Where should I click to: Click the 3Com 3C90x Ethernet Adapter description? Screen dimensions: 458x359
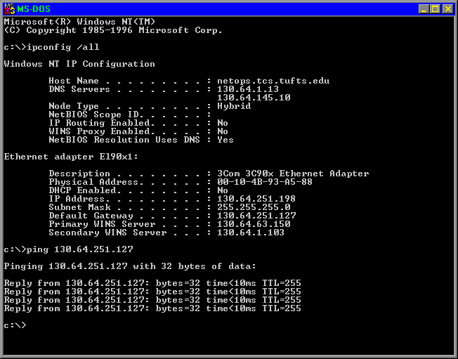[x=293, y=174]
